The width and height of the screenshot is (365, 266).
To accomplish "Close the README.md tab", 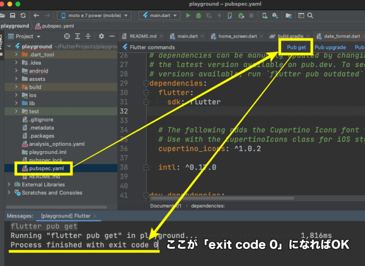I will pyautogui.click(x=161, y=36).
